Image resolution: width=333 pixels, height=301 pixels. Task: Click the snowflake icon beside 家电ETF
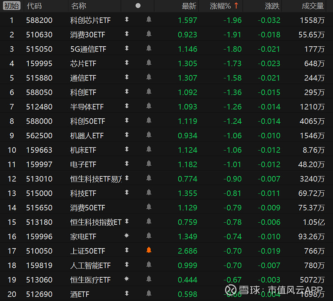point(127,236)
